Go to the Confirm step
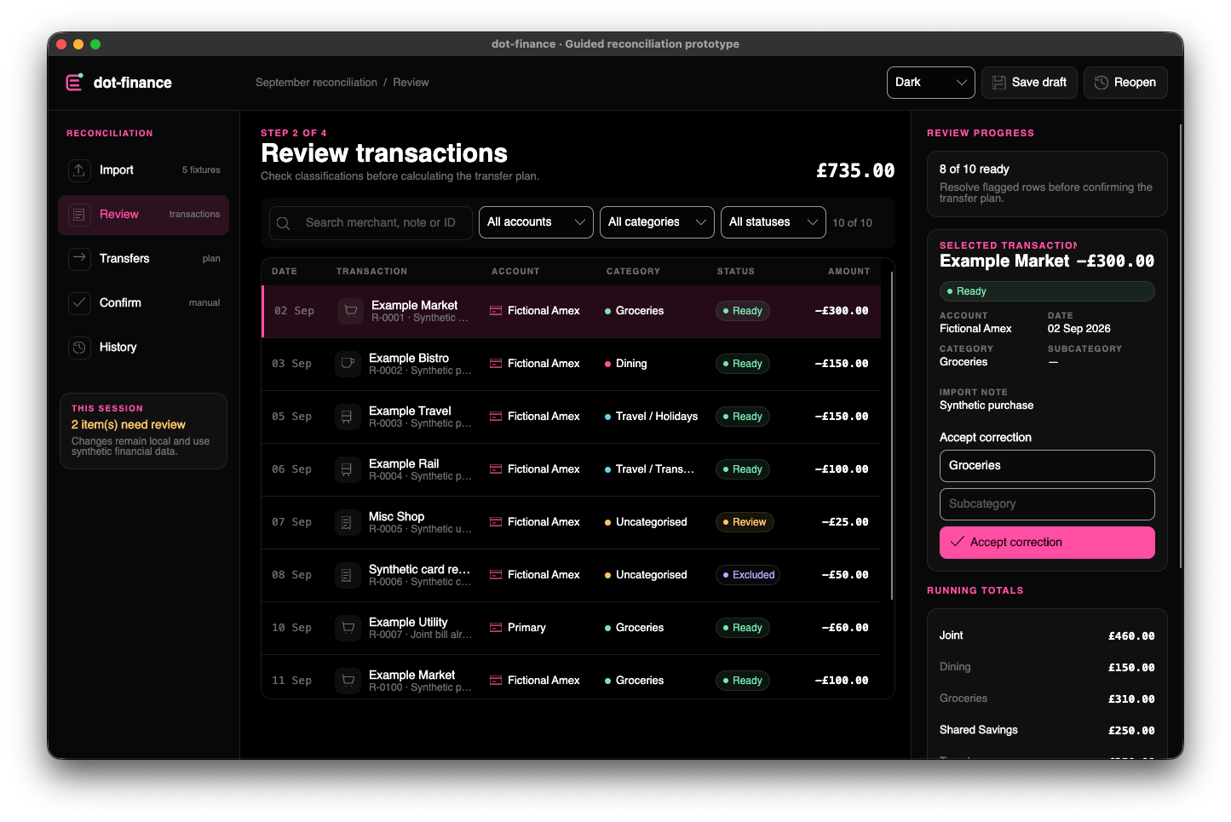 143,303
